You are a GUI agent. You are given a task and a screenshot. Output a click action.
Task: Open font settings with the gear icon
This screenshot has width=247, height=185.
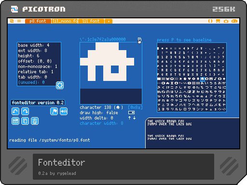pos(60,85)
